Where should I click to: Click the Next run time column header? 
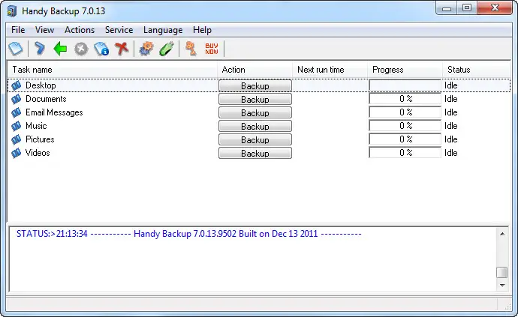point(330,70)
